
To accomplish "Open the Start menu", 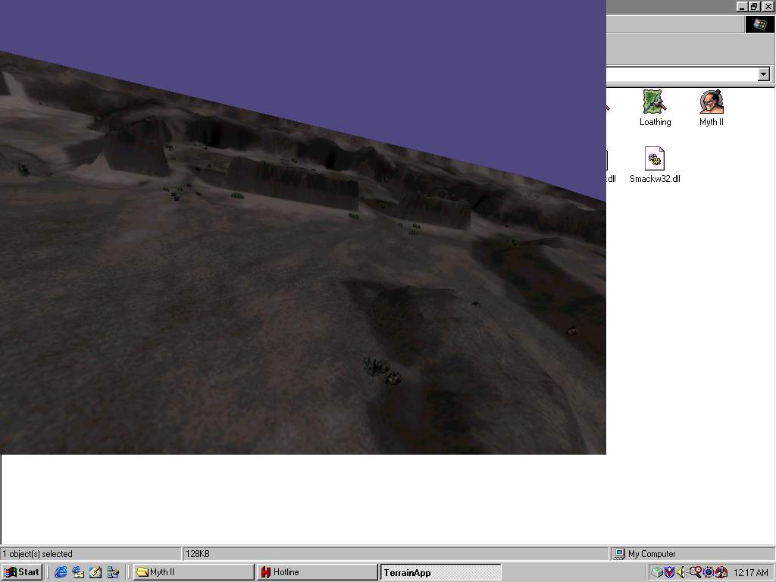I will (x=22, y=572).
